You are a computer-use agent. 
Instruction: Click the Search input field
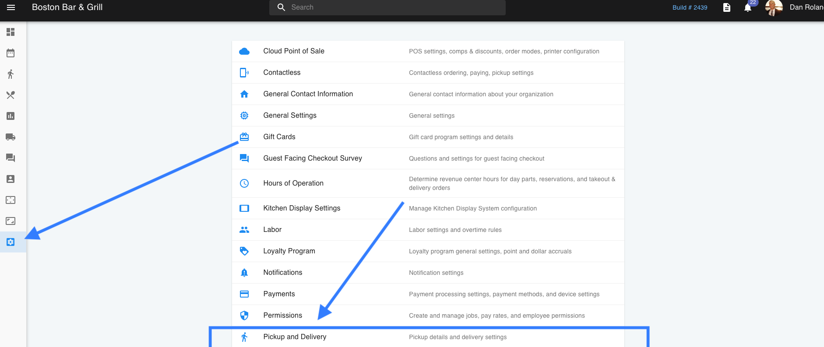pos(394,7)
